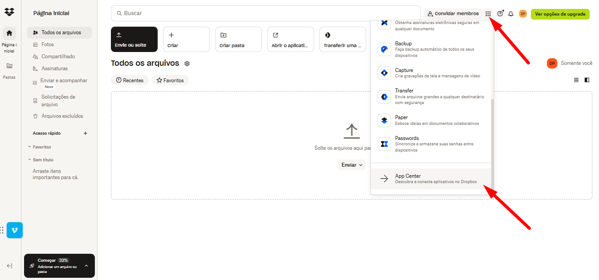Click the Vimeo app icon in sidebar
The height and width of the screenshot is (280, 599).
(x=15, y=230)
